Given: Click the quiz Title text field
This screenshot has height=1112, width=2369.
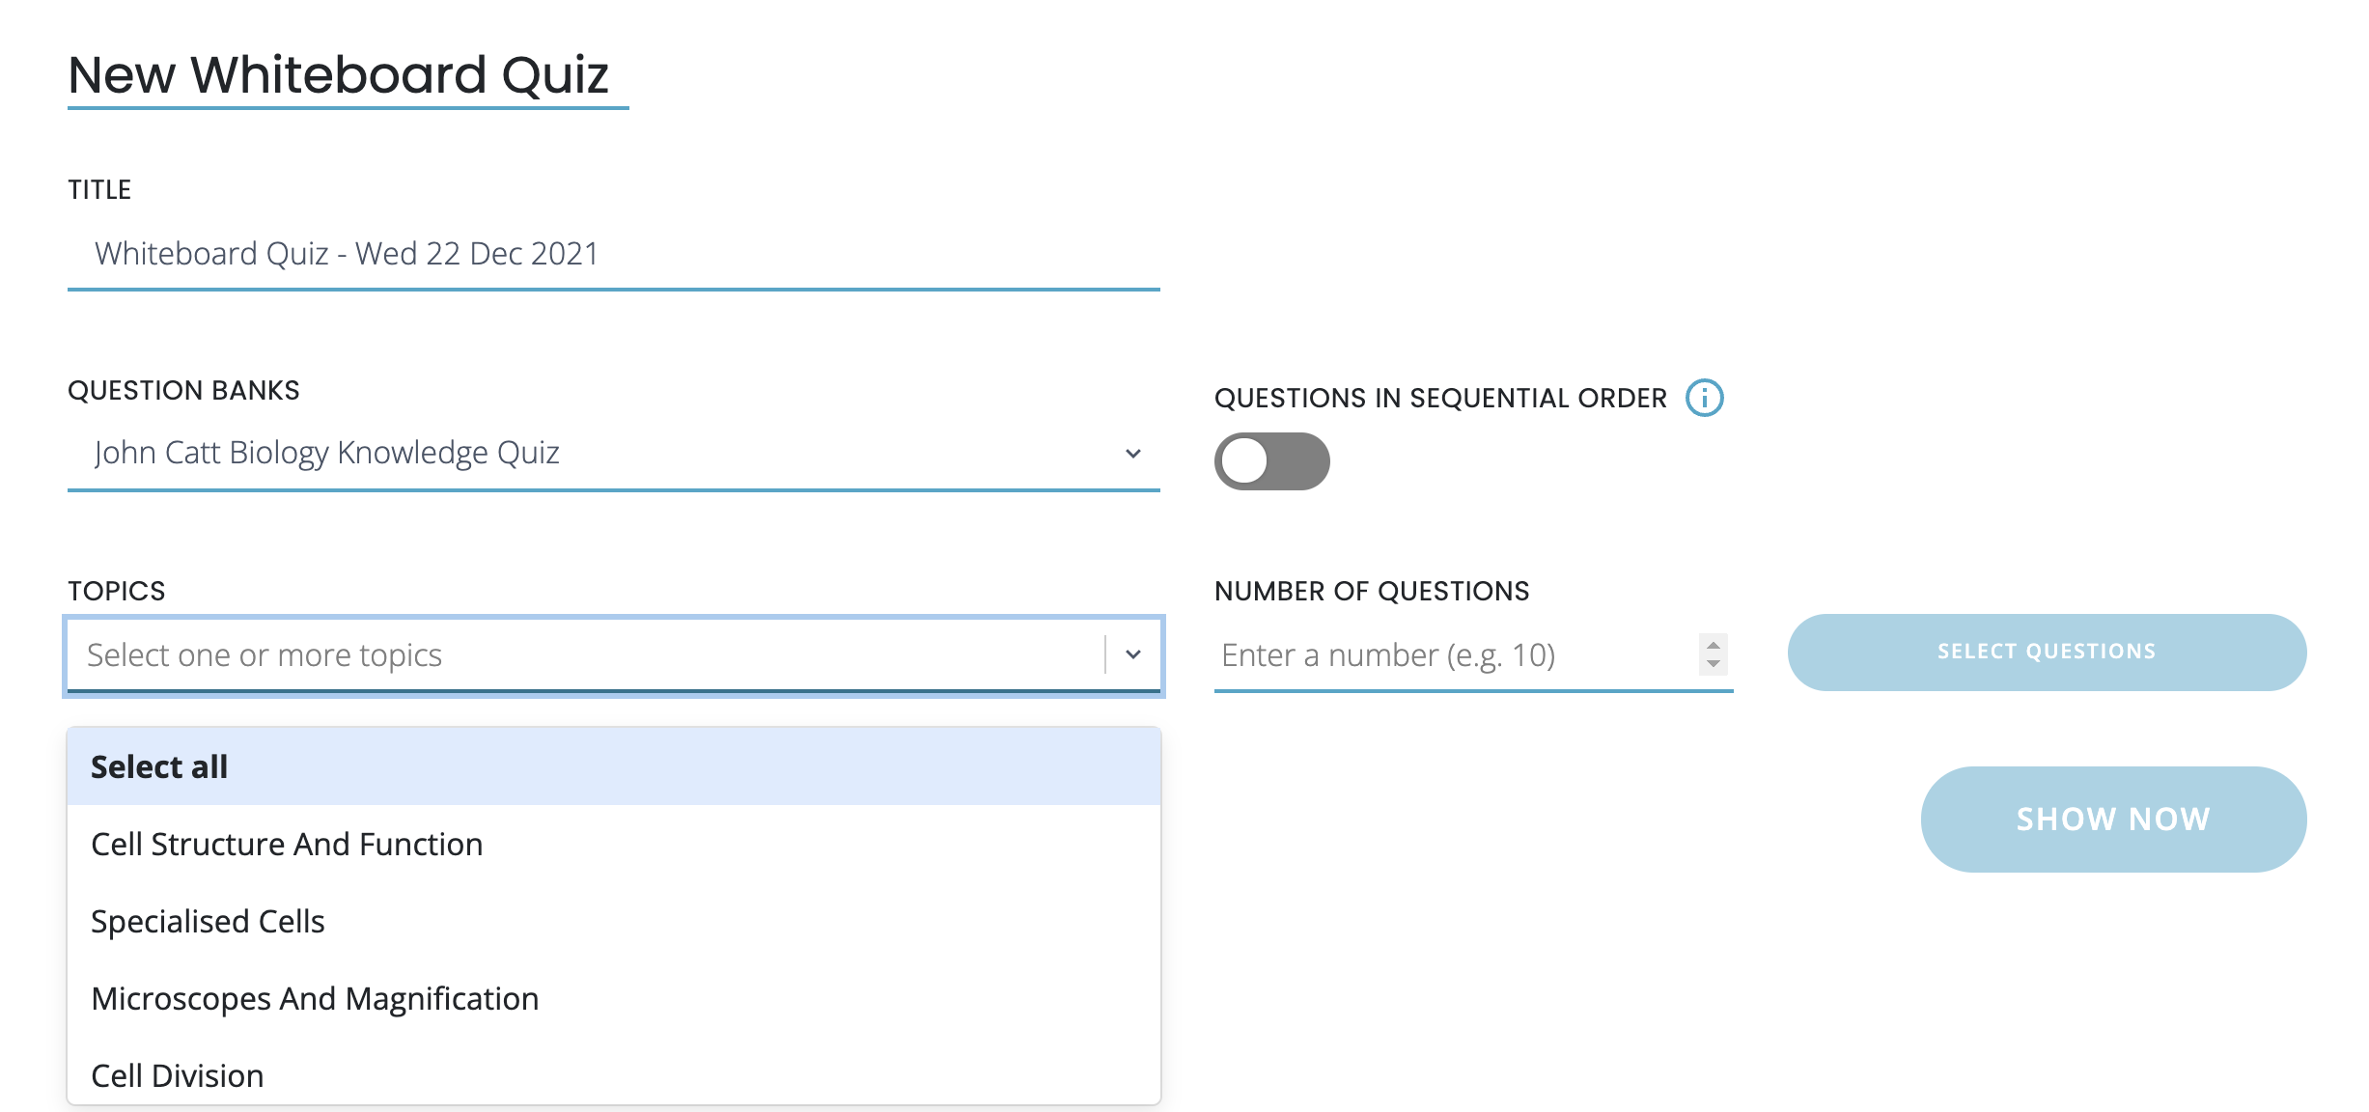Looking at the screenshot, I should tap(614, 254).
